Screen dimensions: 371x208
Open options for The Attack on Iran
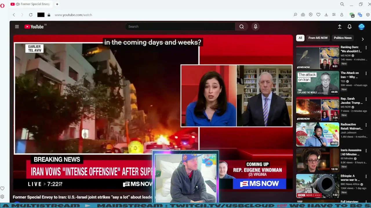366,73
